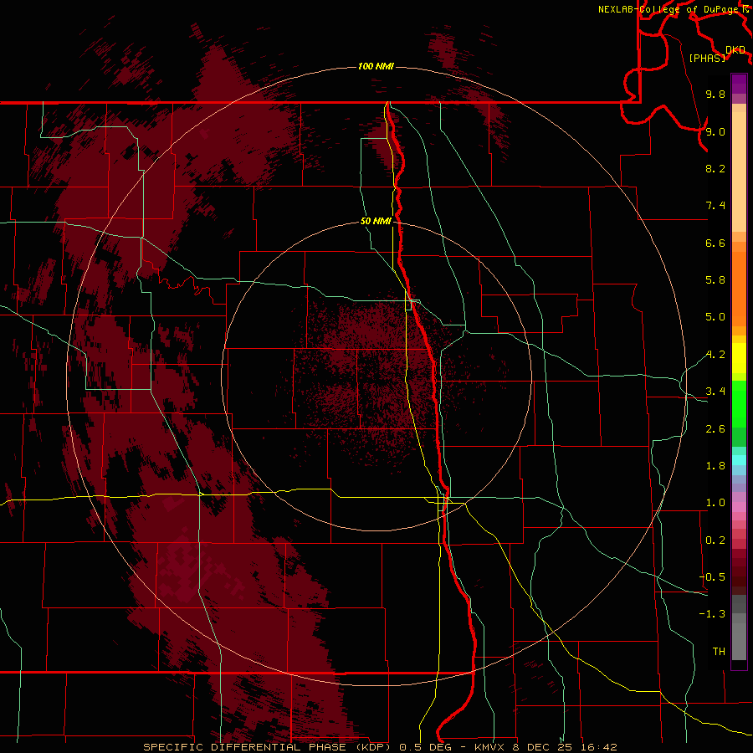Click the dark purple top color bar segment

[x=739, y=84]
